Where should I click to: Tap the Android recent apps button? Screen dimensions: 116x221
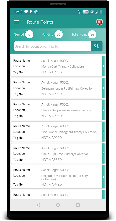coord(78,205)
